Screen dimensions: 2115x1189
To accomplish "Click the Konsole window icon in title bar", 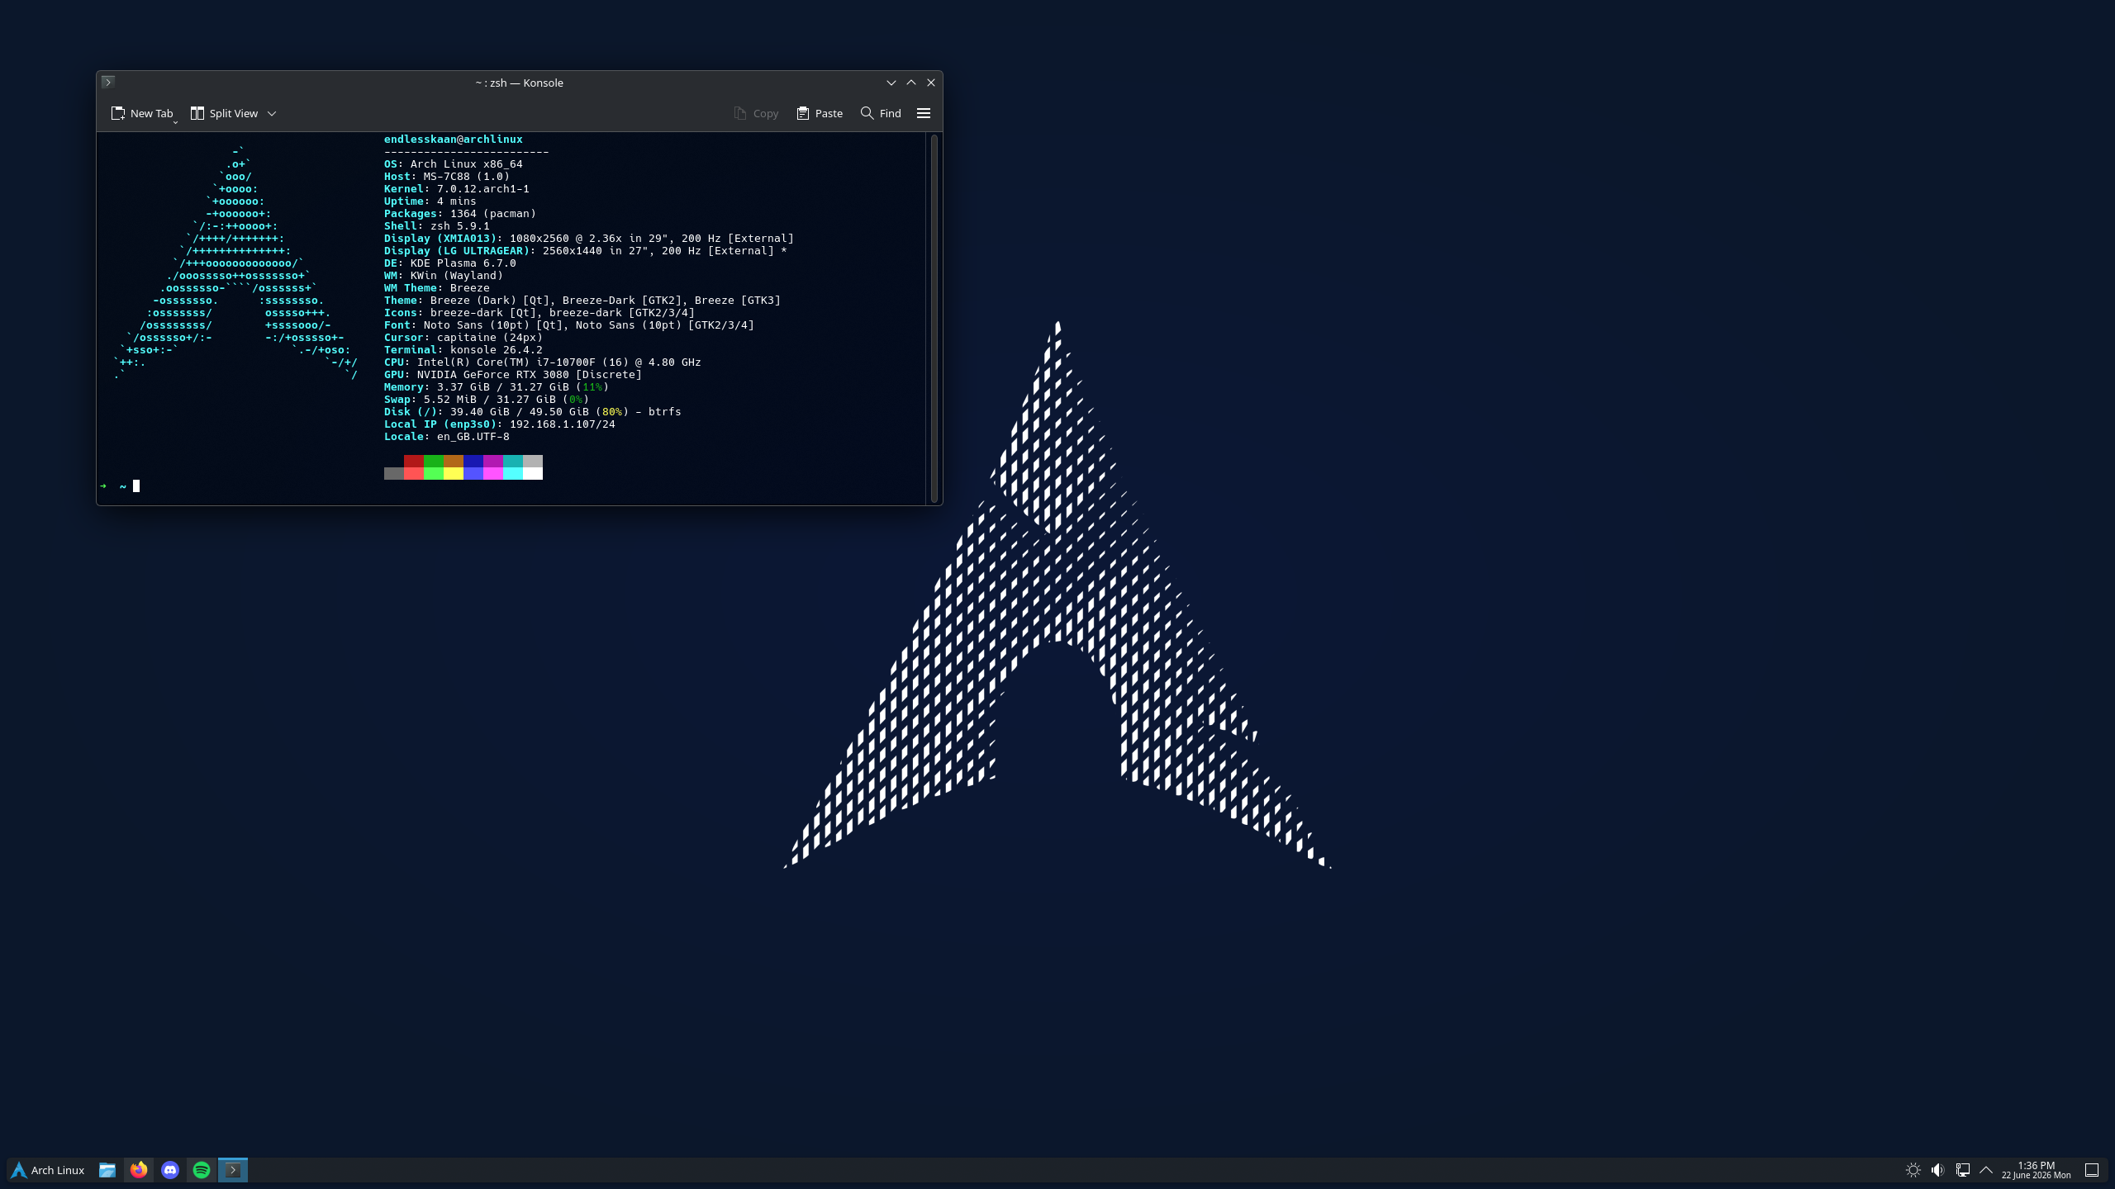I will (108, 82).
